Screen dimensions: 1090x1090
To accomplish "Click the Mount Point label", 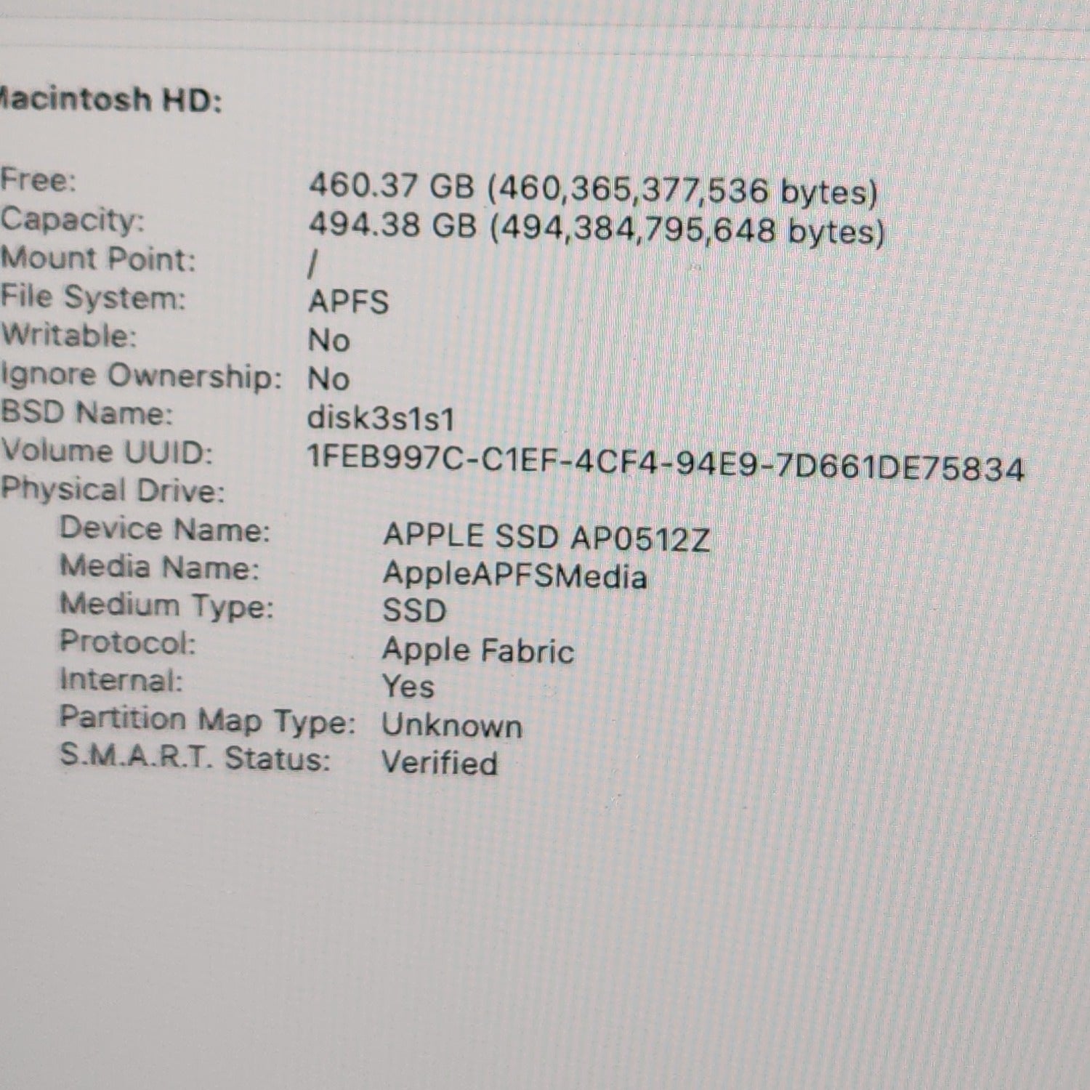I will 98,258.
